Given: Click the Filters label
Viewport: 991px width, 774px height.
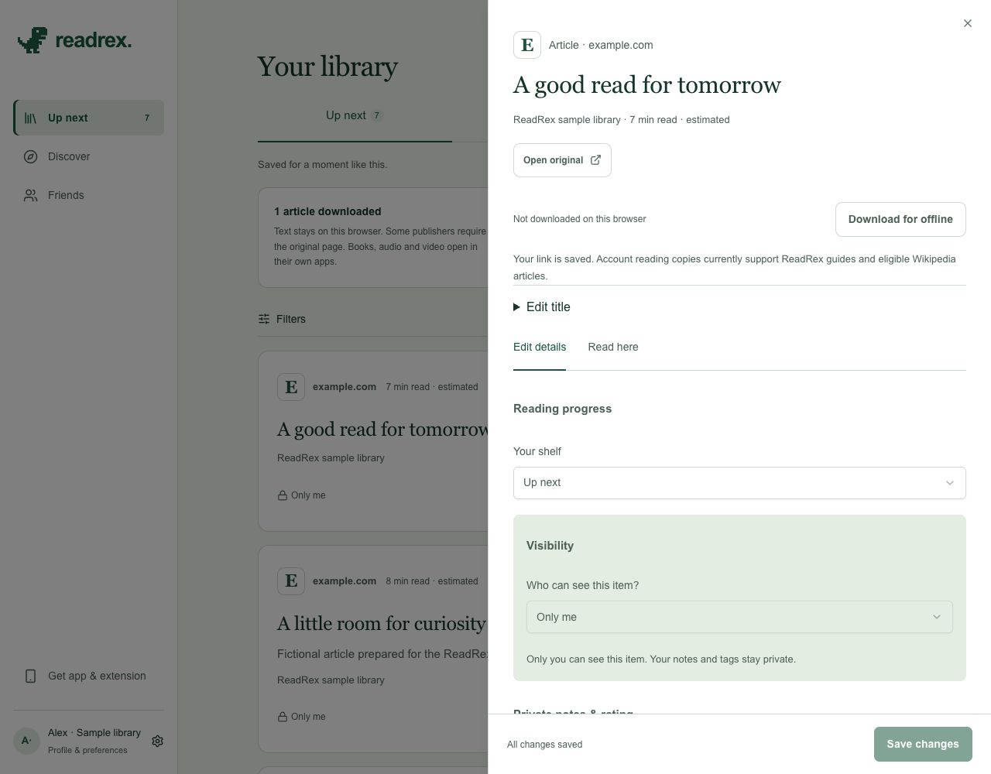Looking at the screenshot, I should coord(291,319).
